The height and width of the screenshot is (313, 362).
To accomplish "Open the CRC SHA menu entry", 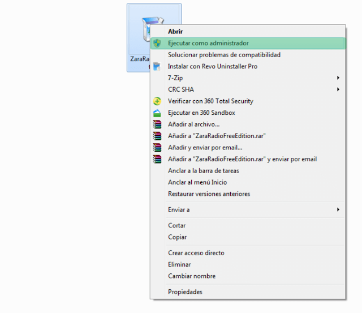I will pyautogui.click(x=248, y=89).
